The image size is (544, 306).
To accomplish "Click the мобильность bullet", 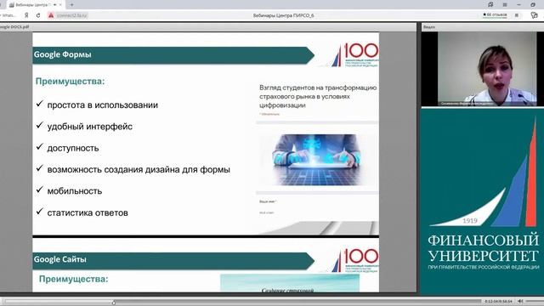I will pyautogui.click(x=75, y=191).
